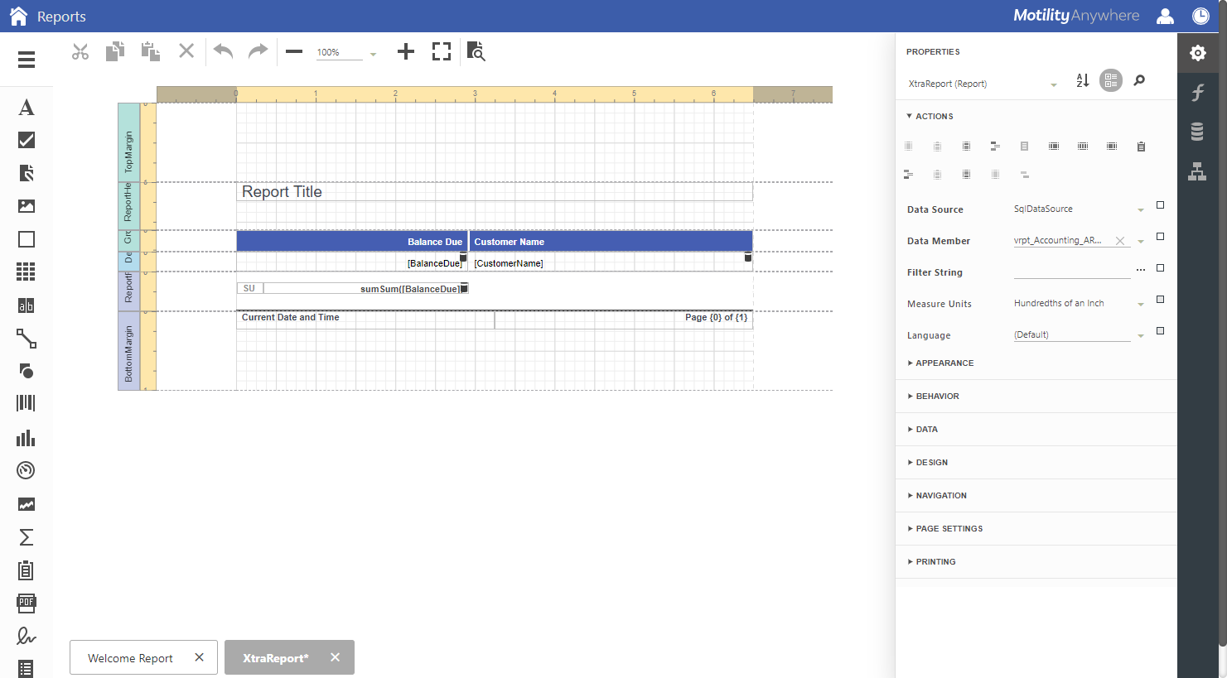Open the Data Source dropdown
The width and height of the screenshot is (1227, 678).
pyautogui.click(x=1141, y=209)
